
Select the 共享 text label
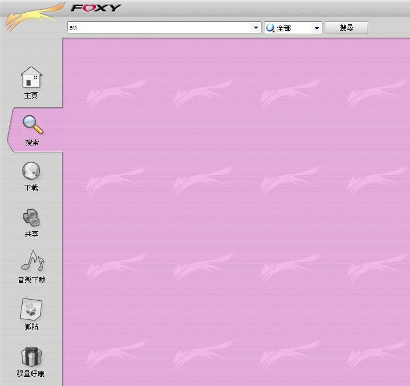(x=31, y=234)
